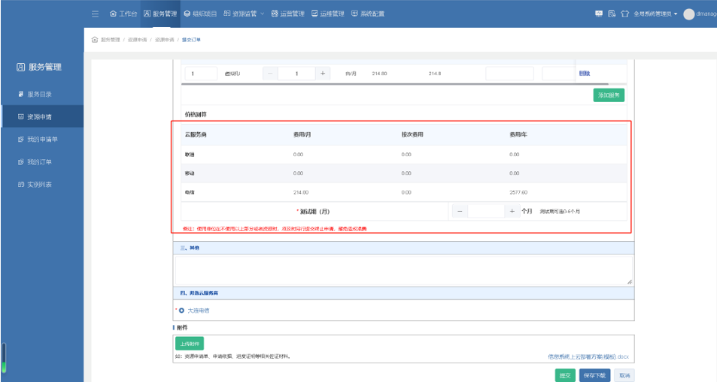The width and height of the screenshot is (717, 382).
Task: Click the 测试期 month input field
Action: click(485, 212)
